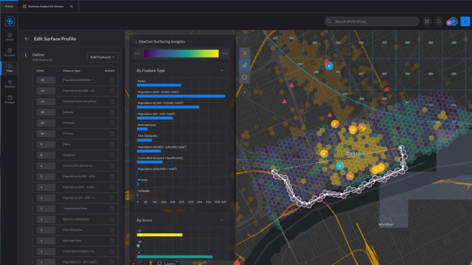Click the blue plus create button

465,22
